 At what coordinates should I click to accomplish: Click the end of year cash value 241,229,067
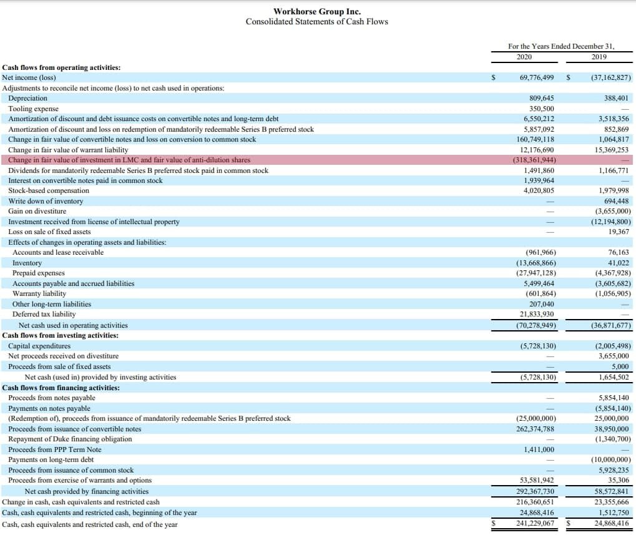tap(535, 523)
